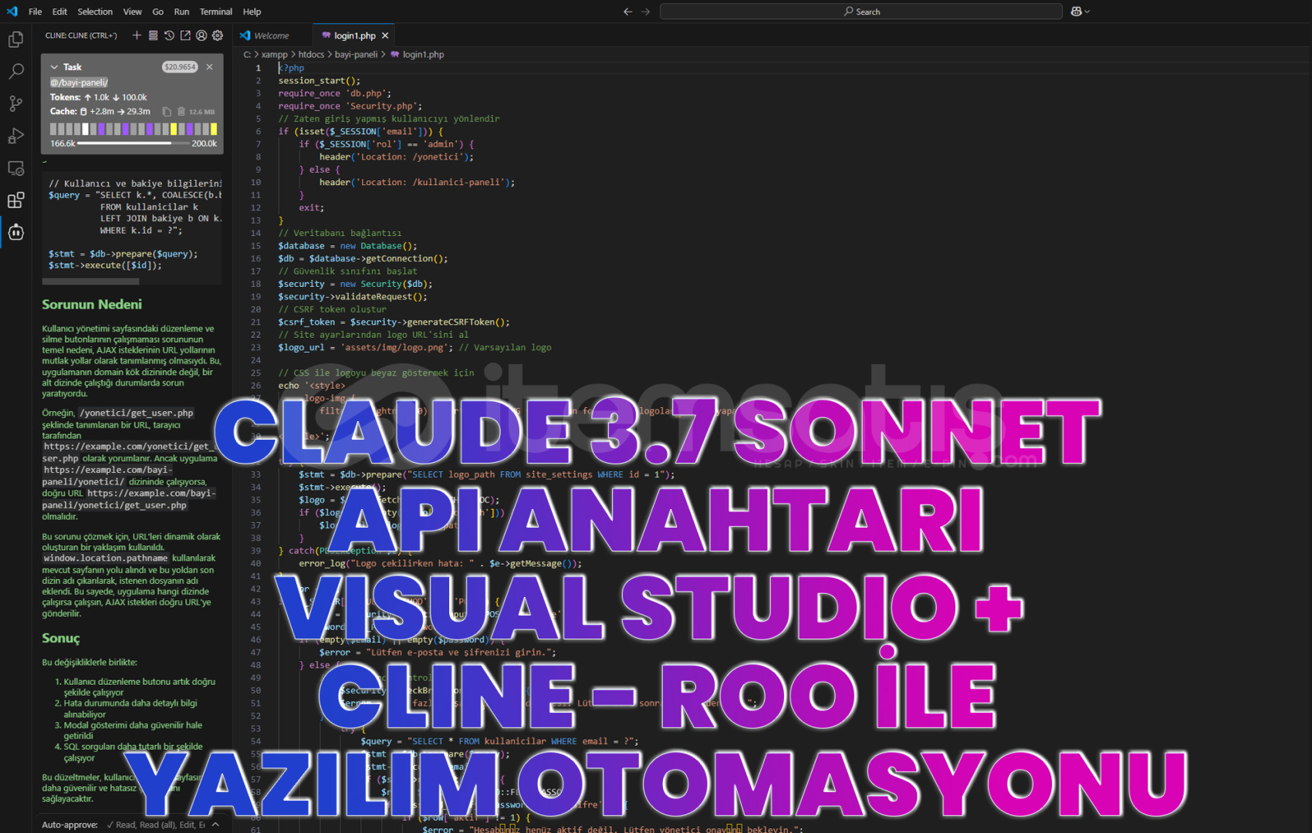1312x833 pixels.
Task: Close the login1.php tab
Action: (x=385, y=35)
